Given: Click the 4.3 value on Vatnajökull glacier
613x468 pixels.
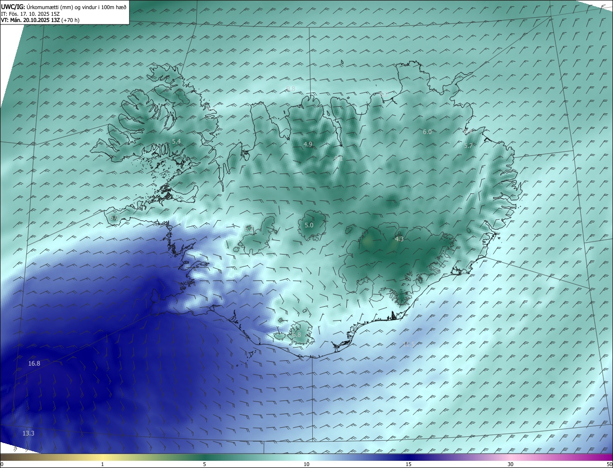Looking at the screenshot, I should pos(399,239).
